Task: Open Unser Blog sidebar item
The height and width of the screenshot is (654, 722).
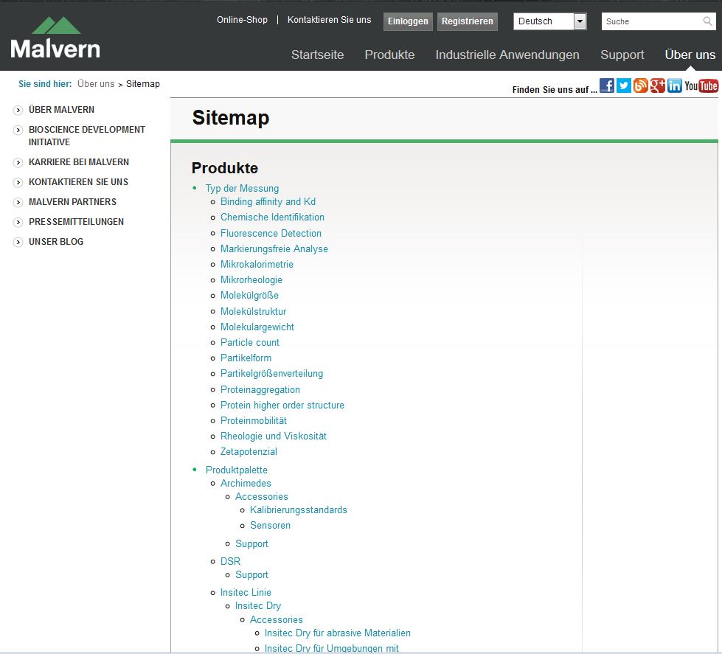Action: coord(56,242)
